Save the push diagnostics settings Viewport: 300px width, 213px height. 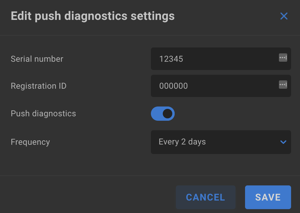pos(268,197)
